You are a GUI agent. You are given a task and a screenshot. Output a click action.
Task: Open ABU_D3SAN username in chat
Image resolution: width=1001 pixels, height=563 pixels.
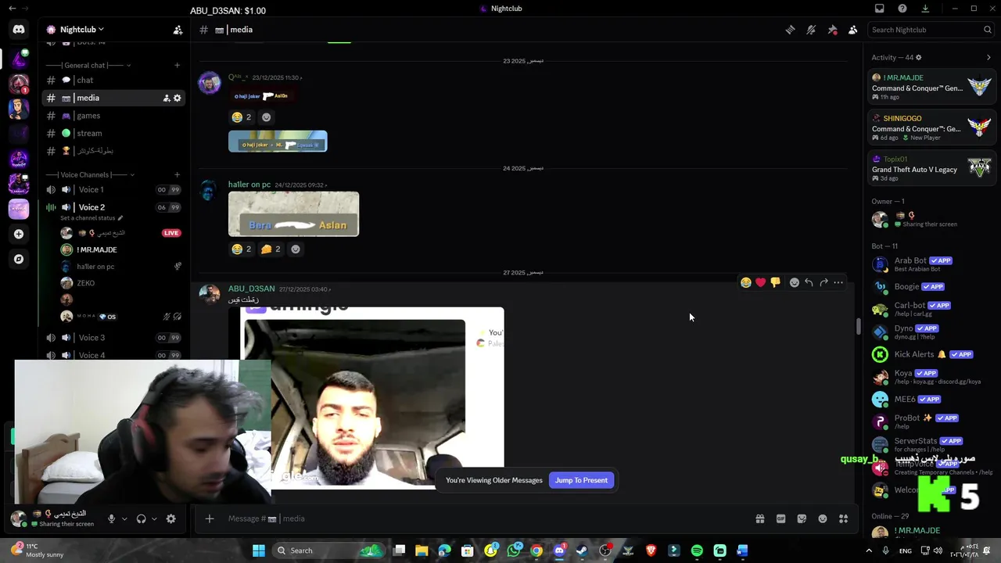pos(251,289)
